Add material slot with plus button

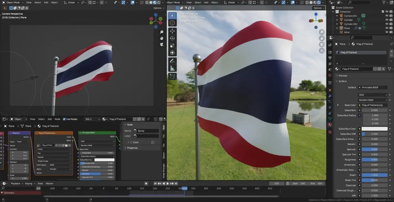(391, 52)
